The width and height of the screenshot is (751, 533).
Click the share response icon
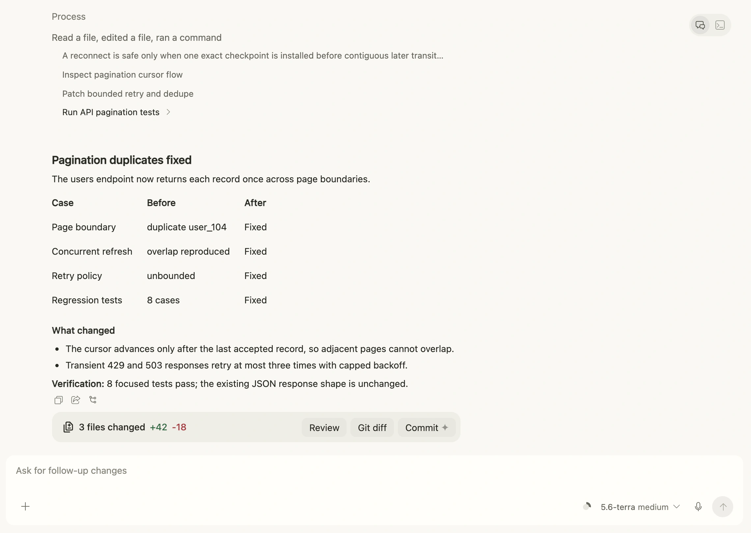pos(76,400)
